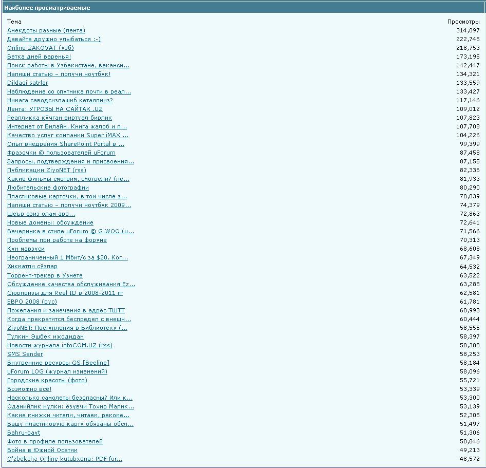Open the 'Bahru-bayt' topic
Screen dimensions: 486x468
(x=24, y=433)
